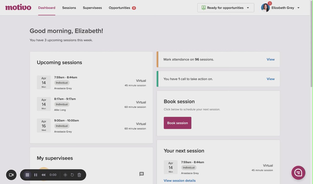View the call needing action
The height and width of the screenshot is (184, 313).
click(271, 79)
